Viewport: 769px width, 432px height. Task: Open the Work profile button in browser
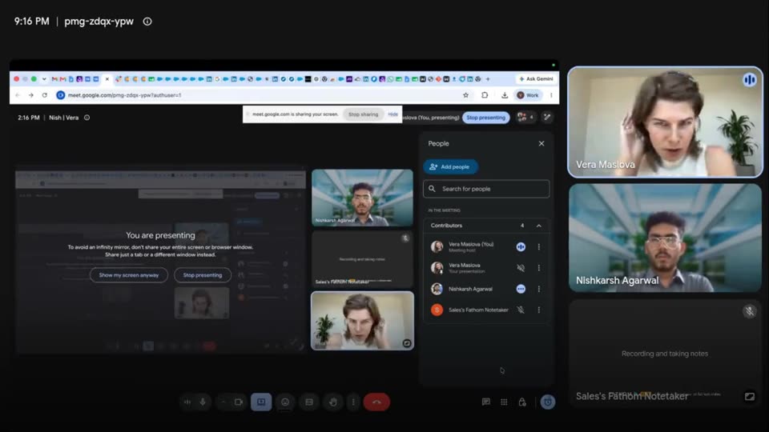click(x=528, y=95)
